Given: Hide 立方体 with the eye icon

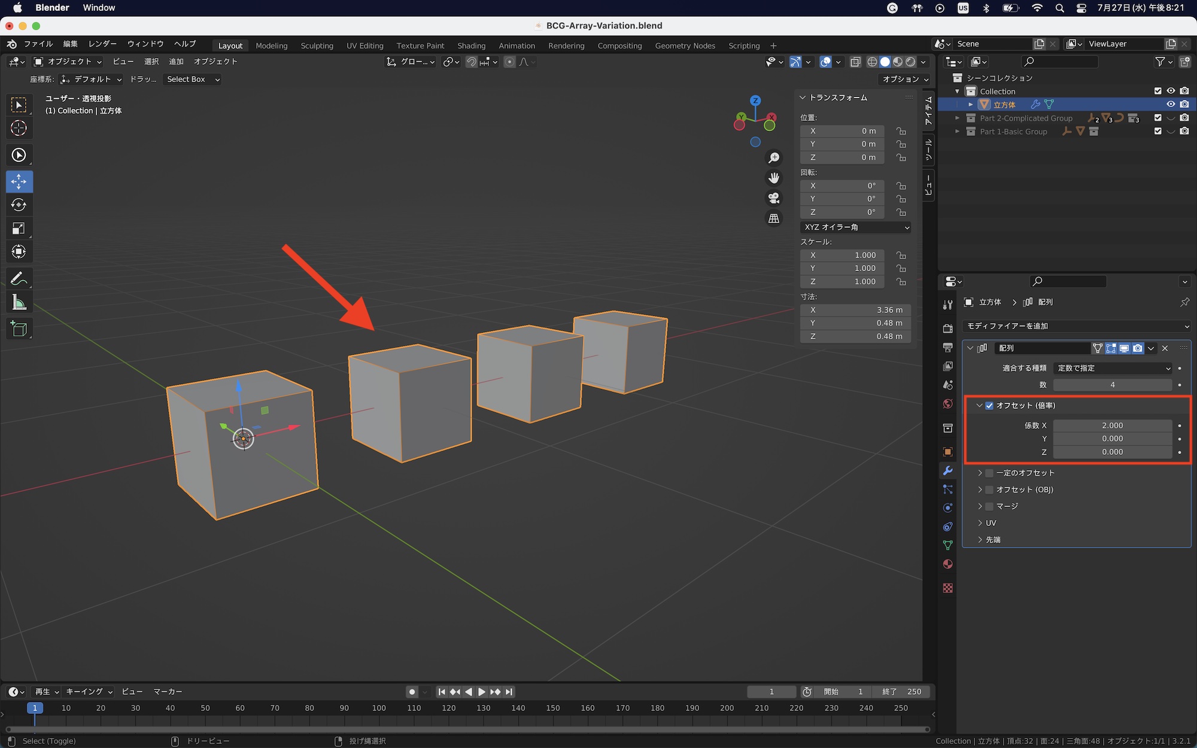Looking at the screenshot, I should pos(1171,104).
